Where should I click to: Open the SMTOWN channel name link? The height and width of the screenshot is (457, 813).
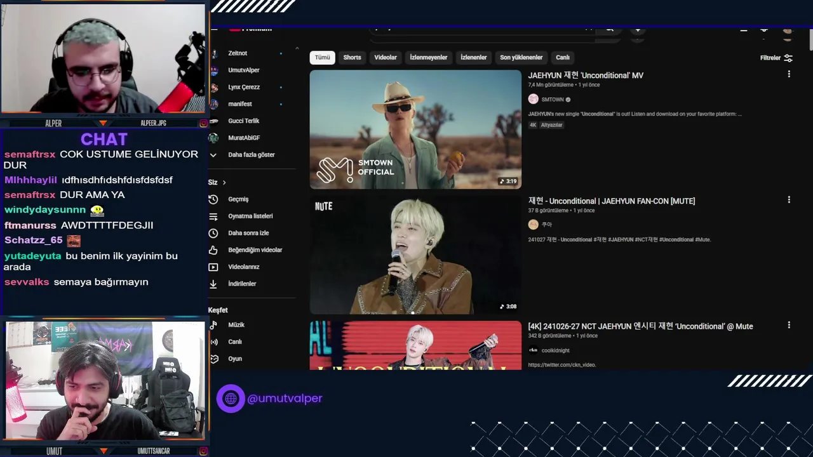coord(553,100)
